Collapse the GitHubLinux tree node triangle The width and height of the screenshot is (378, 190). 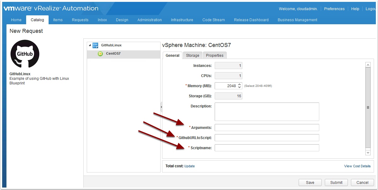pos(90,45)
